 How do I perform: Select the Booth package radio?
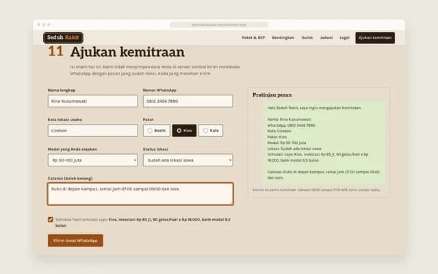(x=157, y=131)
